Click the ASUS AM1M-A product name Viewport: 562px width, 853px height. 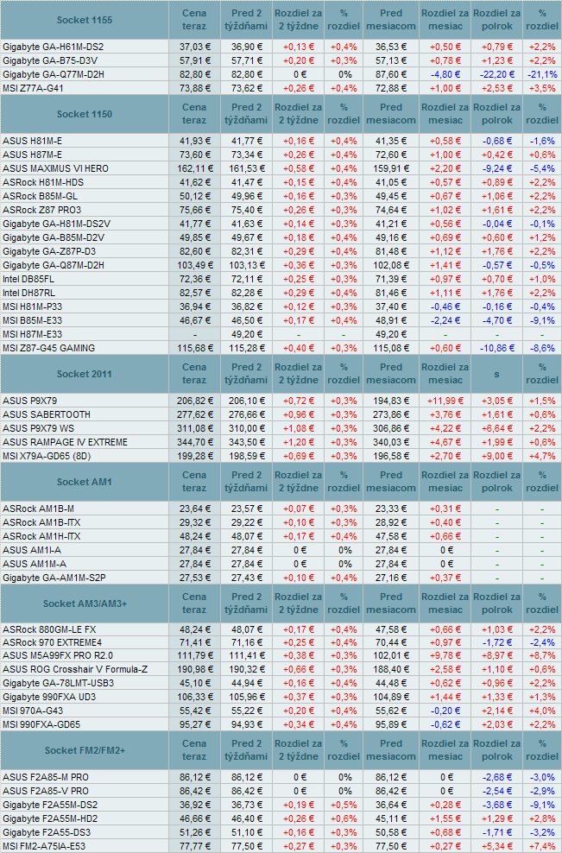point(35,564)
